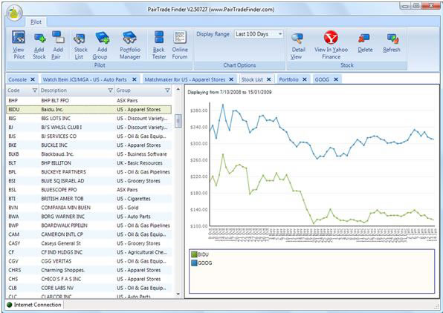Close the Portfolio tab

pyautogui.click(x=305, y=79)
